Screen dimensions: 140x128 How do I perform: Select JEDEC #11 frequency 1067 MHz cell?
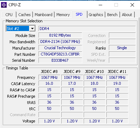tap(117, 77)
